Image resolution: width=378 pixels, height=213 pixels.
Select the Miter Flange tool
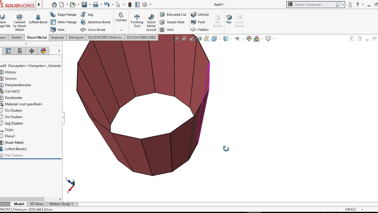coord(63,22)
